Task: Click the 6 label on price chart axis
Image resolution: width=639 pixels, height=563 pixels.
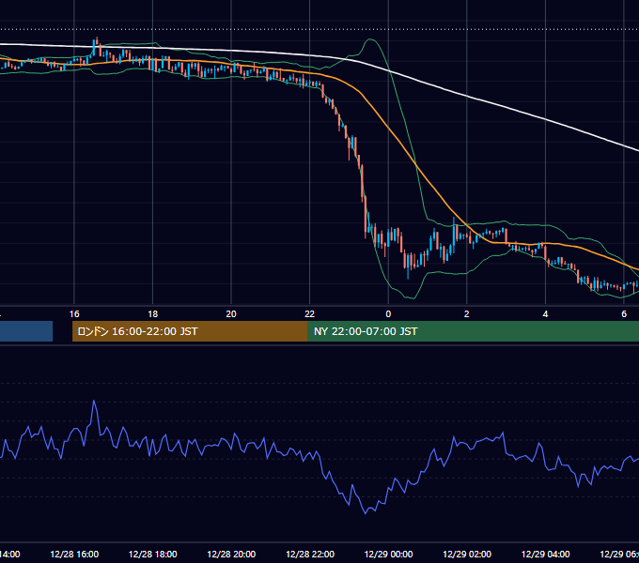Action: pyautogui.click(x=624, y=314)
